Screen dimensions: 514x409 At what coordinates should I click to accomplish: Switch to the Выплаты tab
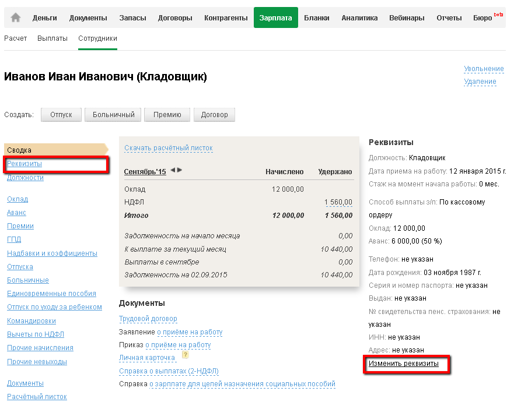(53, 38)
